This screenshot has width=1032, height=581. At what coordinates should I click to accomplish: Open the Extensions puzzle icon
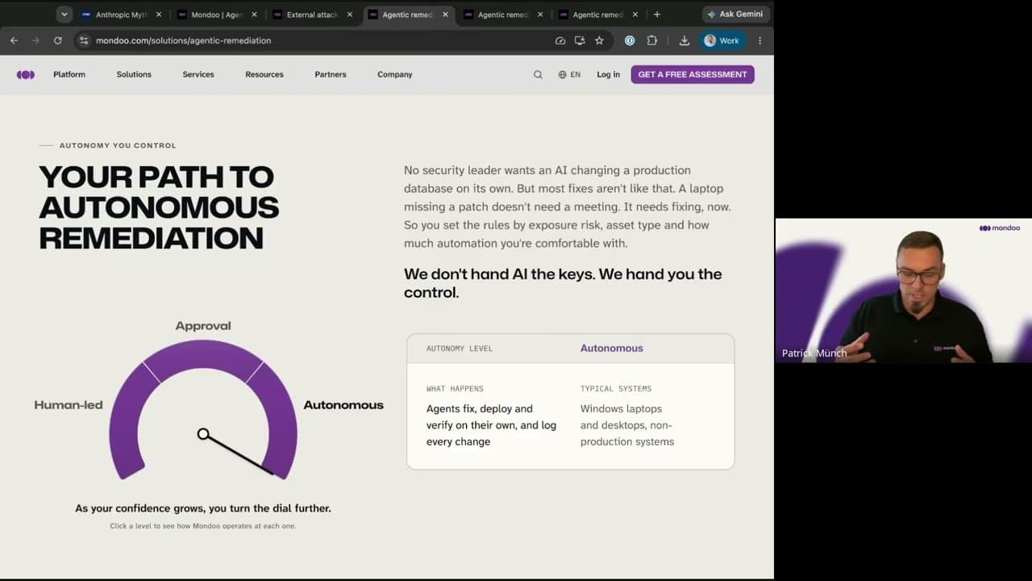(x=651, y=40)
